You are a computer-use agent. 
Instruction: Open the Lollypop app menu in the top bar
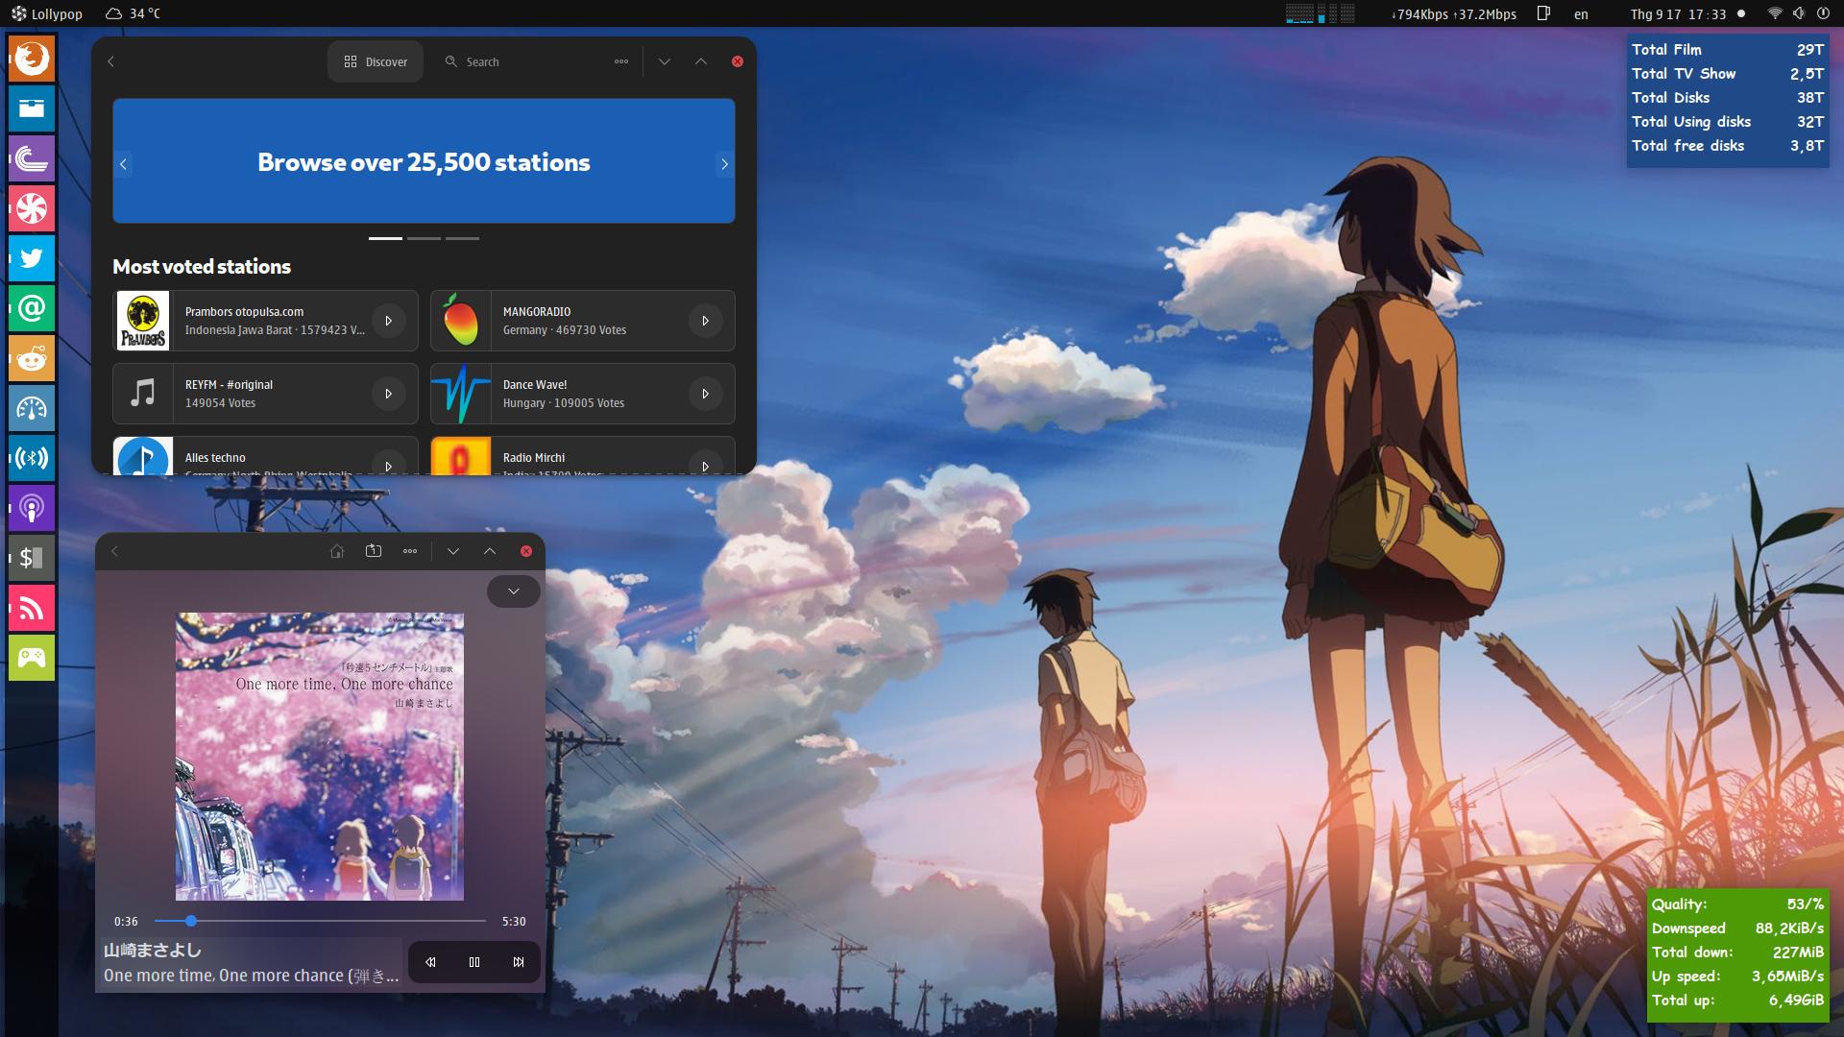[x=47, y=13]
